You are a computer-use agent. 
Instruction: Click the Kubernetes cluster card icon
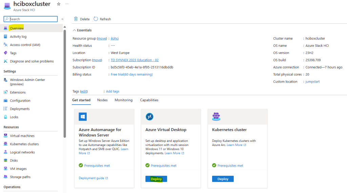pyautogui.click(x=216, y=116)
